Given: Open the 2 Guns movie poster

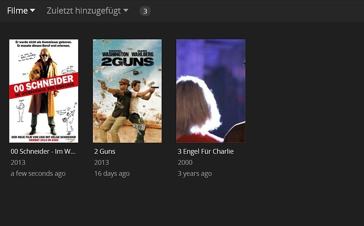Looking at the screenshot, I should 127,91.
